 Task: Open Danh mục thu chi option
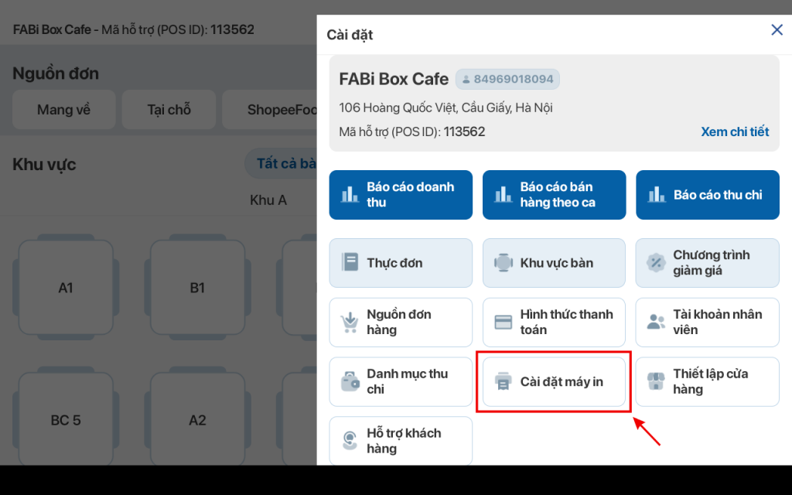tap(401, 381)
